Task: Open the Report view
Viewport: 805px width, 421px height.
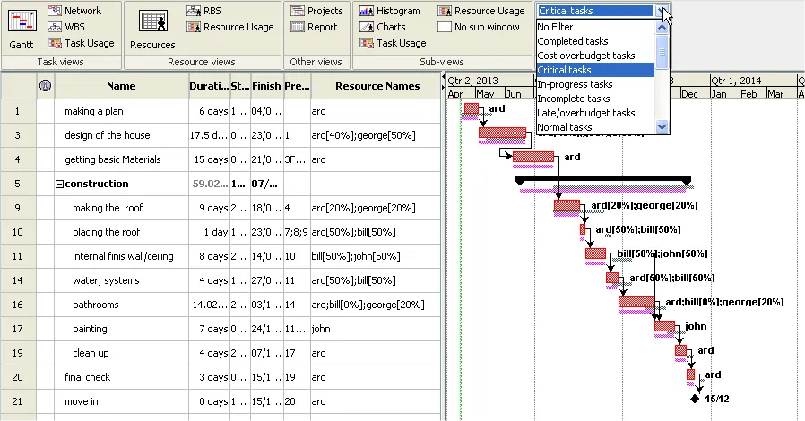Action: tap(314, 27)
